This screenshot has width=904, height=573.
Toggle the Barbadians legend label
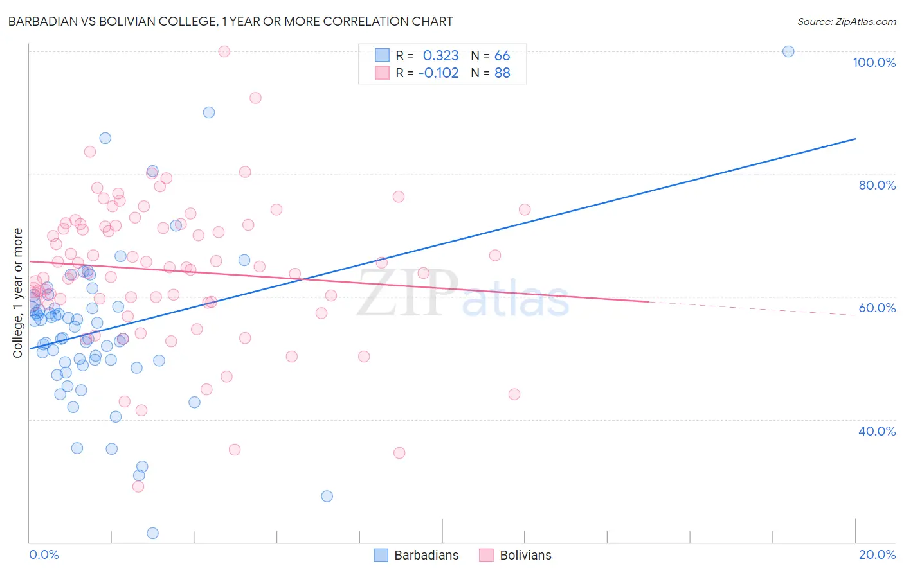pos(426,555)
